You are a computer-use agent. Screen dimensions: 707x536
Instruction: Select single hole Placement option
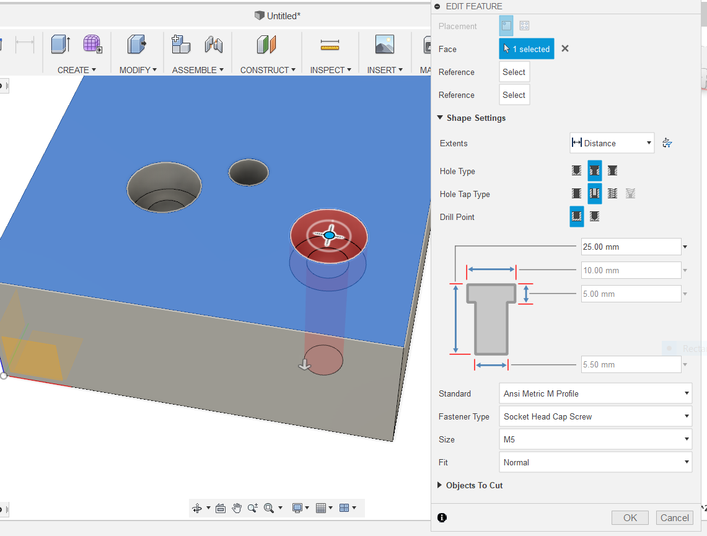pos(506,25)
